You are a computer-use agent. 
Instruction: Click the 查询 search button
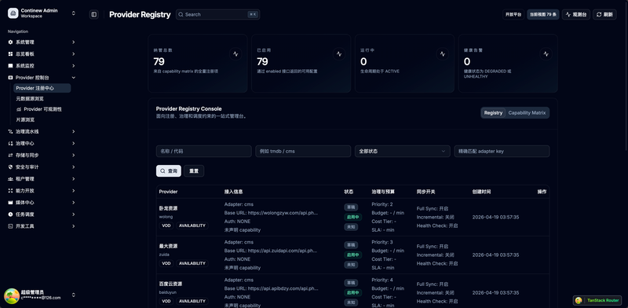point(169,170)
